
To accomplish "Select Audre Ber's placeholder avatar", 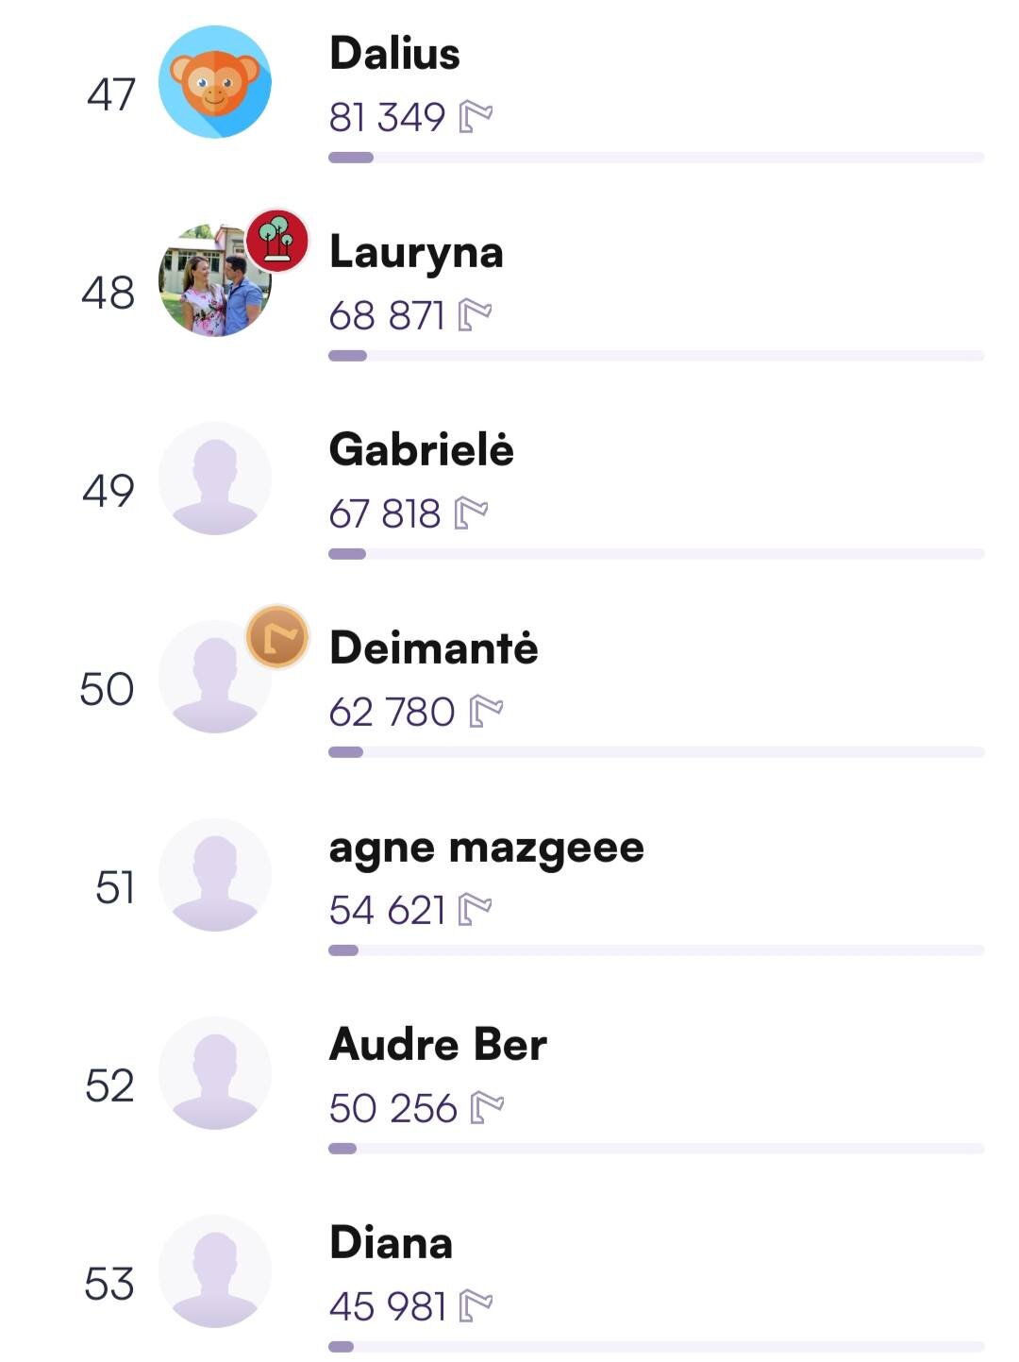I will point(214,1073).
